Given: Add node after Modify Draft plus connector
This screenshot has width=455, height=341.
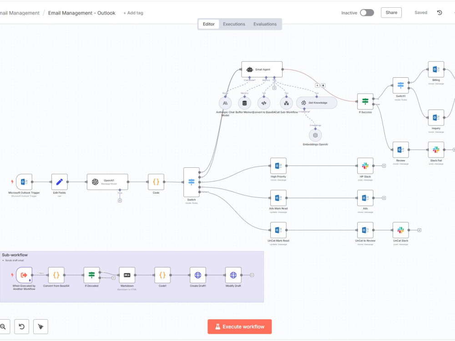Looking at the screenshot, I should (x=252, y=275).
